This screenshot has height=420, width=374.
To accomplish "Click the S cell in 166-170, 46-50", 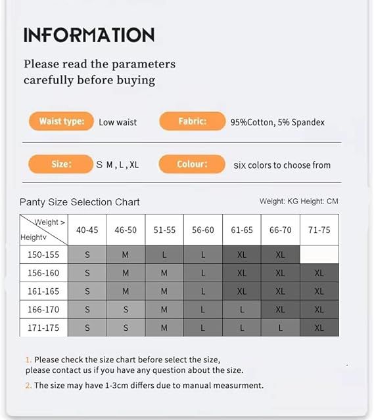I will (126, 309).
